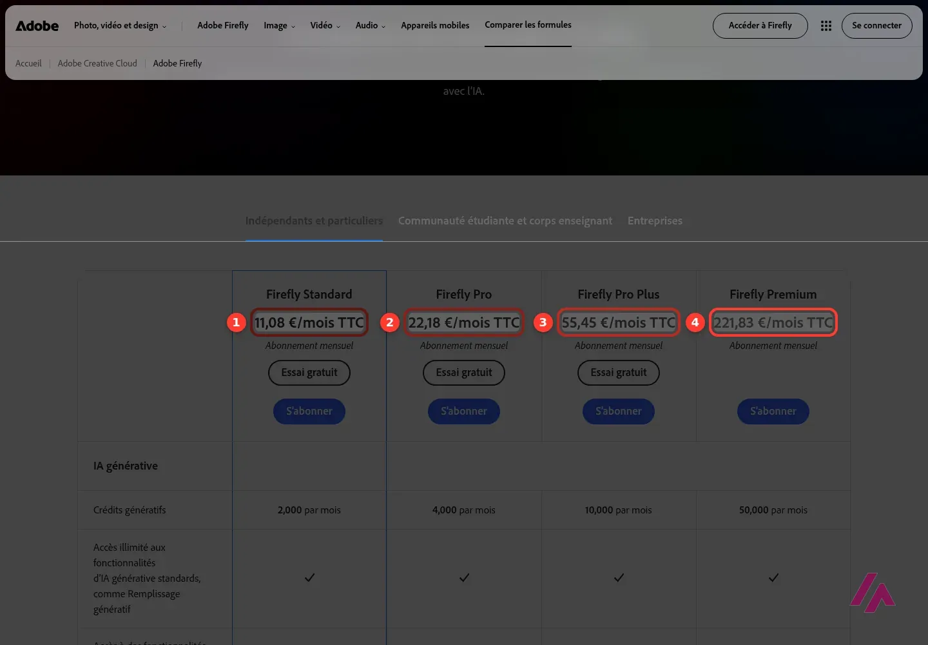The height and width of the screenshot is (645, 928).
Task: Click Crédits génératifs row label
Action: tap(130, 510)
